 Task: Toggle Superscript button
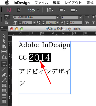(94, 17)
